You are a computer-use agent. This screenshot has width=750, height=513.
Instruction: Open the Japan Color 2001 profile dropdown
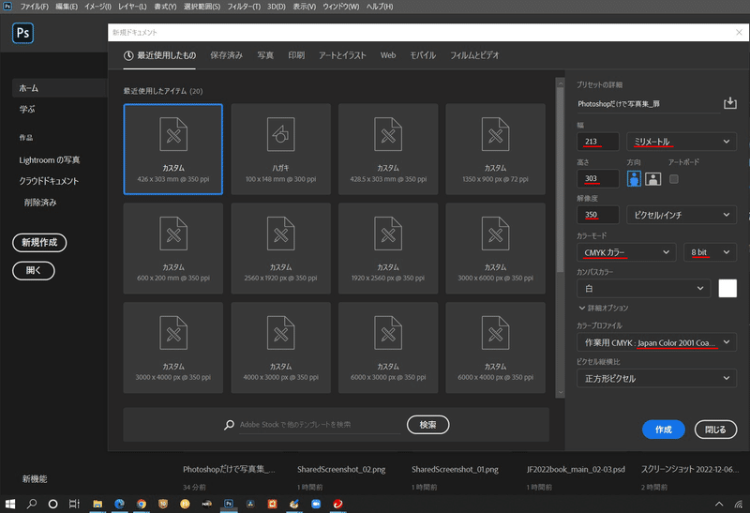tap(656, 342)
